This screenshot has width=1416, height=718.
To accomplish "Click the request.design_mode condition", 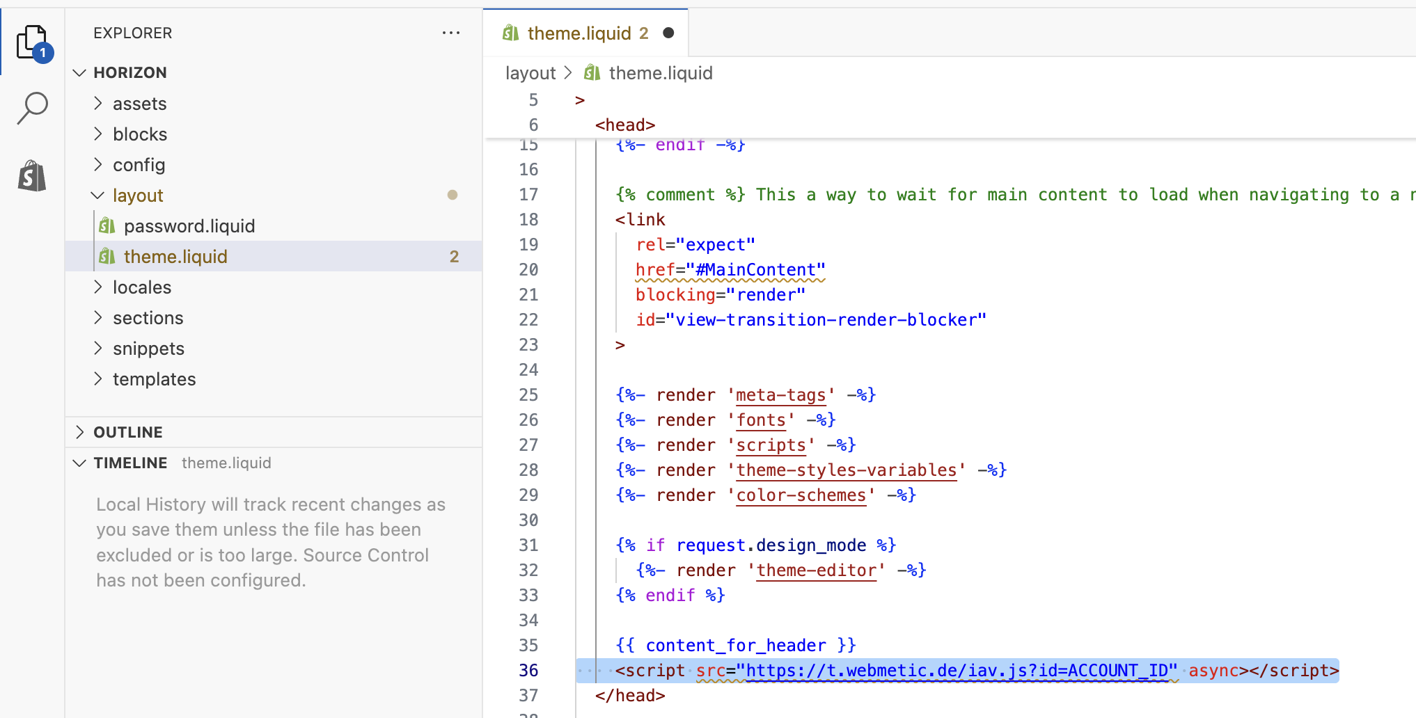I will coord(771,545).
